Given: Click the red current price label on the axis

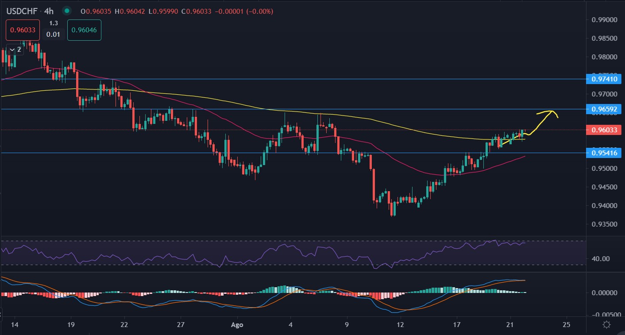Looking at the screenshot, I should [x=604, y=130].
